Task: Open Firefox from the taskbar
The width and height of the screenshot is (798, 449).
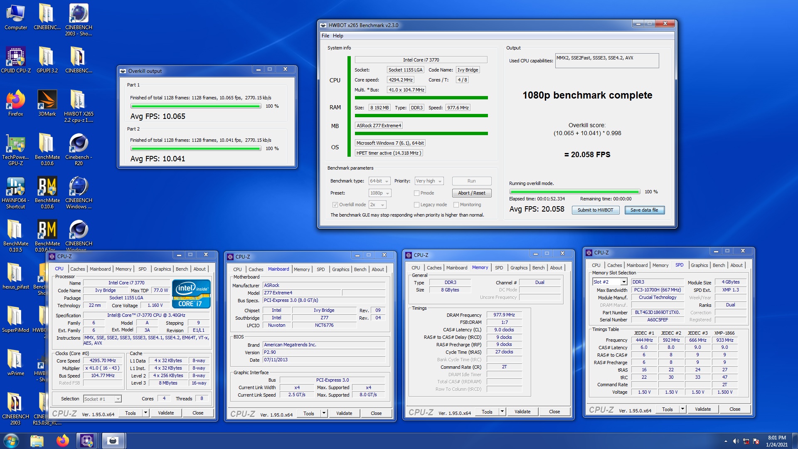Action: coord(63,441)
